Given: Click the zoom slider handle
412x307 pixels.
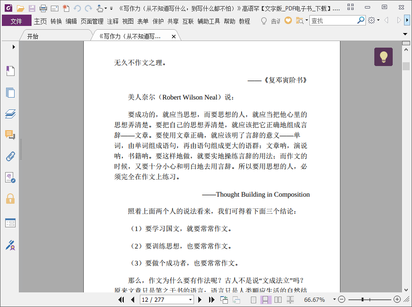Looking at the screenshot, I should pos(363,299).
